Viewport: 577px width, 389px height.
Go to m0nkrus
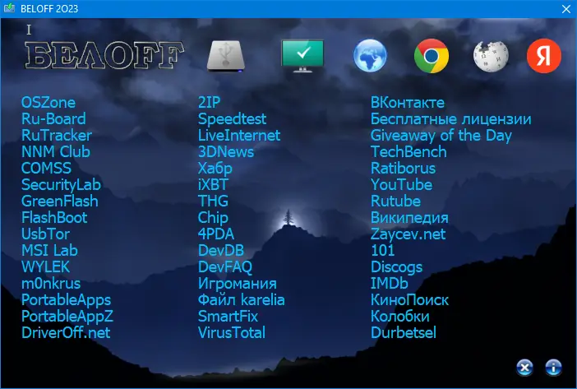point(51,284)
